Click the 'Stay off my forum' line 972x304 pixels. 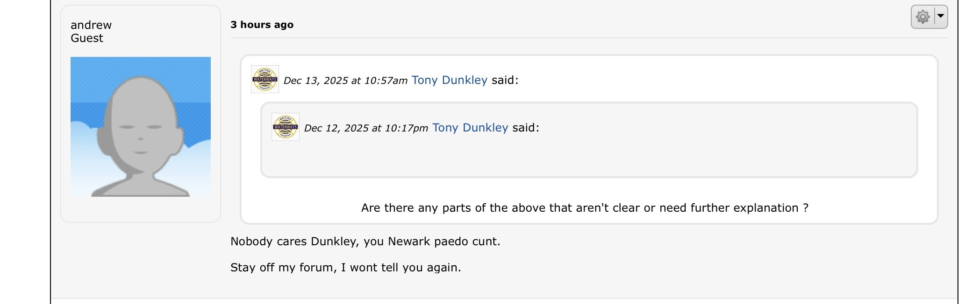pyautogui.click(x=346, y=268)
